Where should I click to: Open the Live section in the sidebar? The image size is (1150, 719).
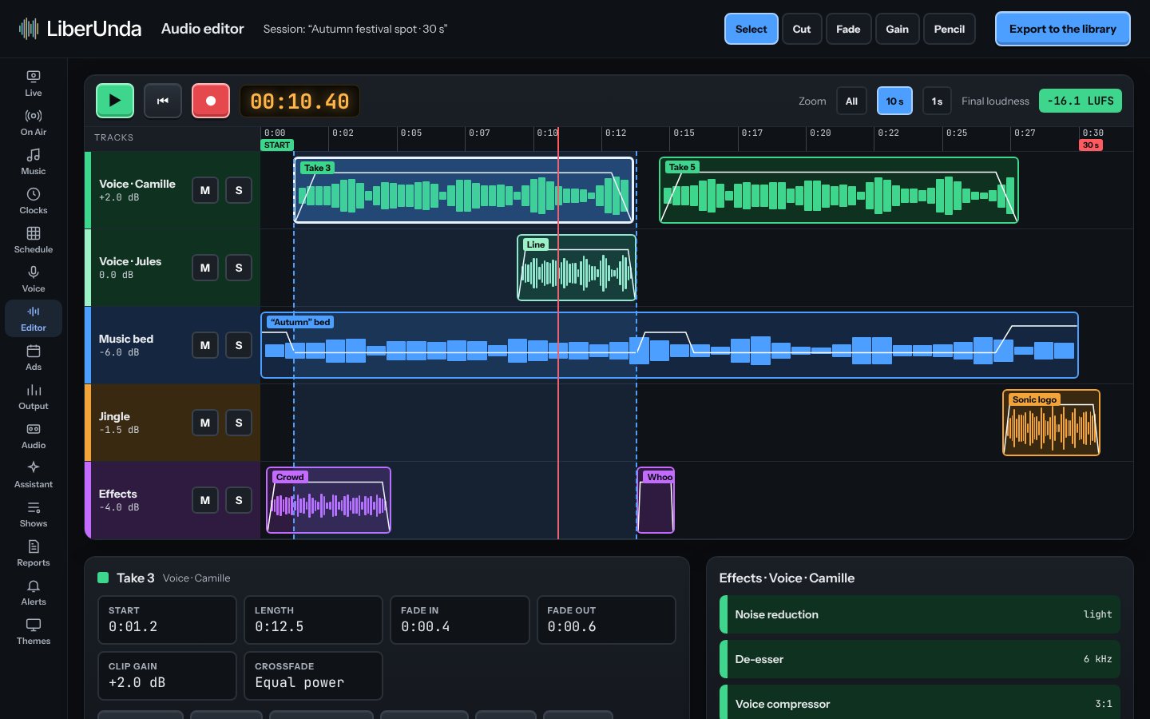(x=34, y=83)
